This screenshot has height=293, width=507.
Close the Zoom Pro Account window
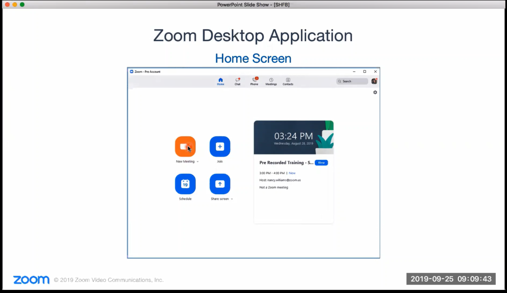(375, 72)
